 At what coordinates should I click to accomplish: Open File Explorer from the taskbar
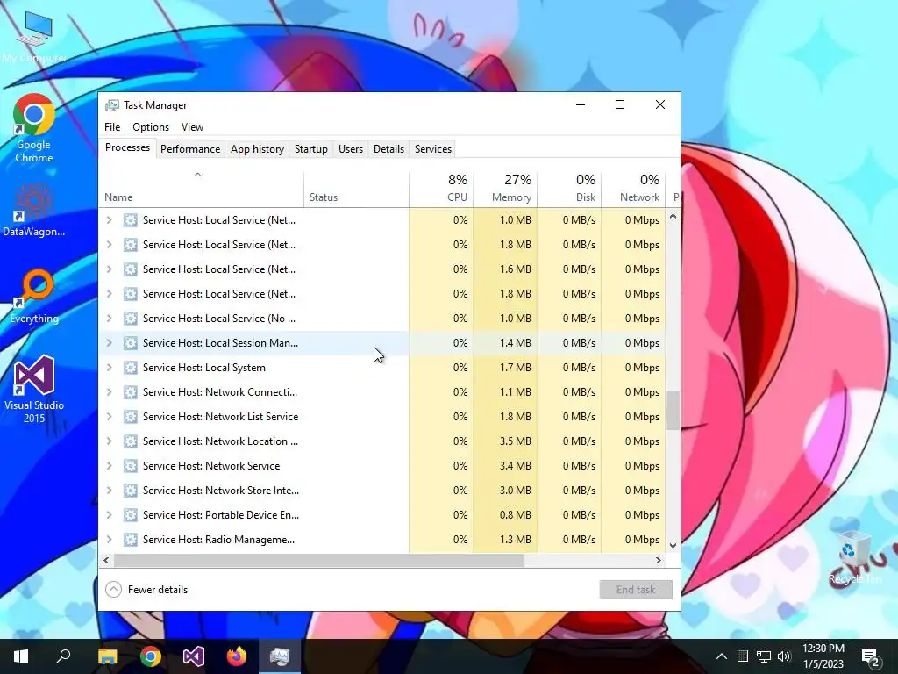[107, 656]
